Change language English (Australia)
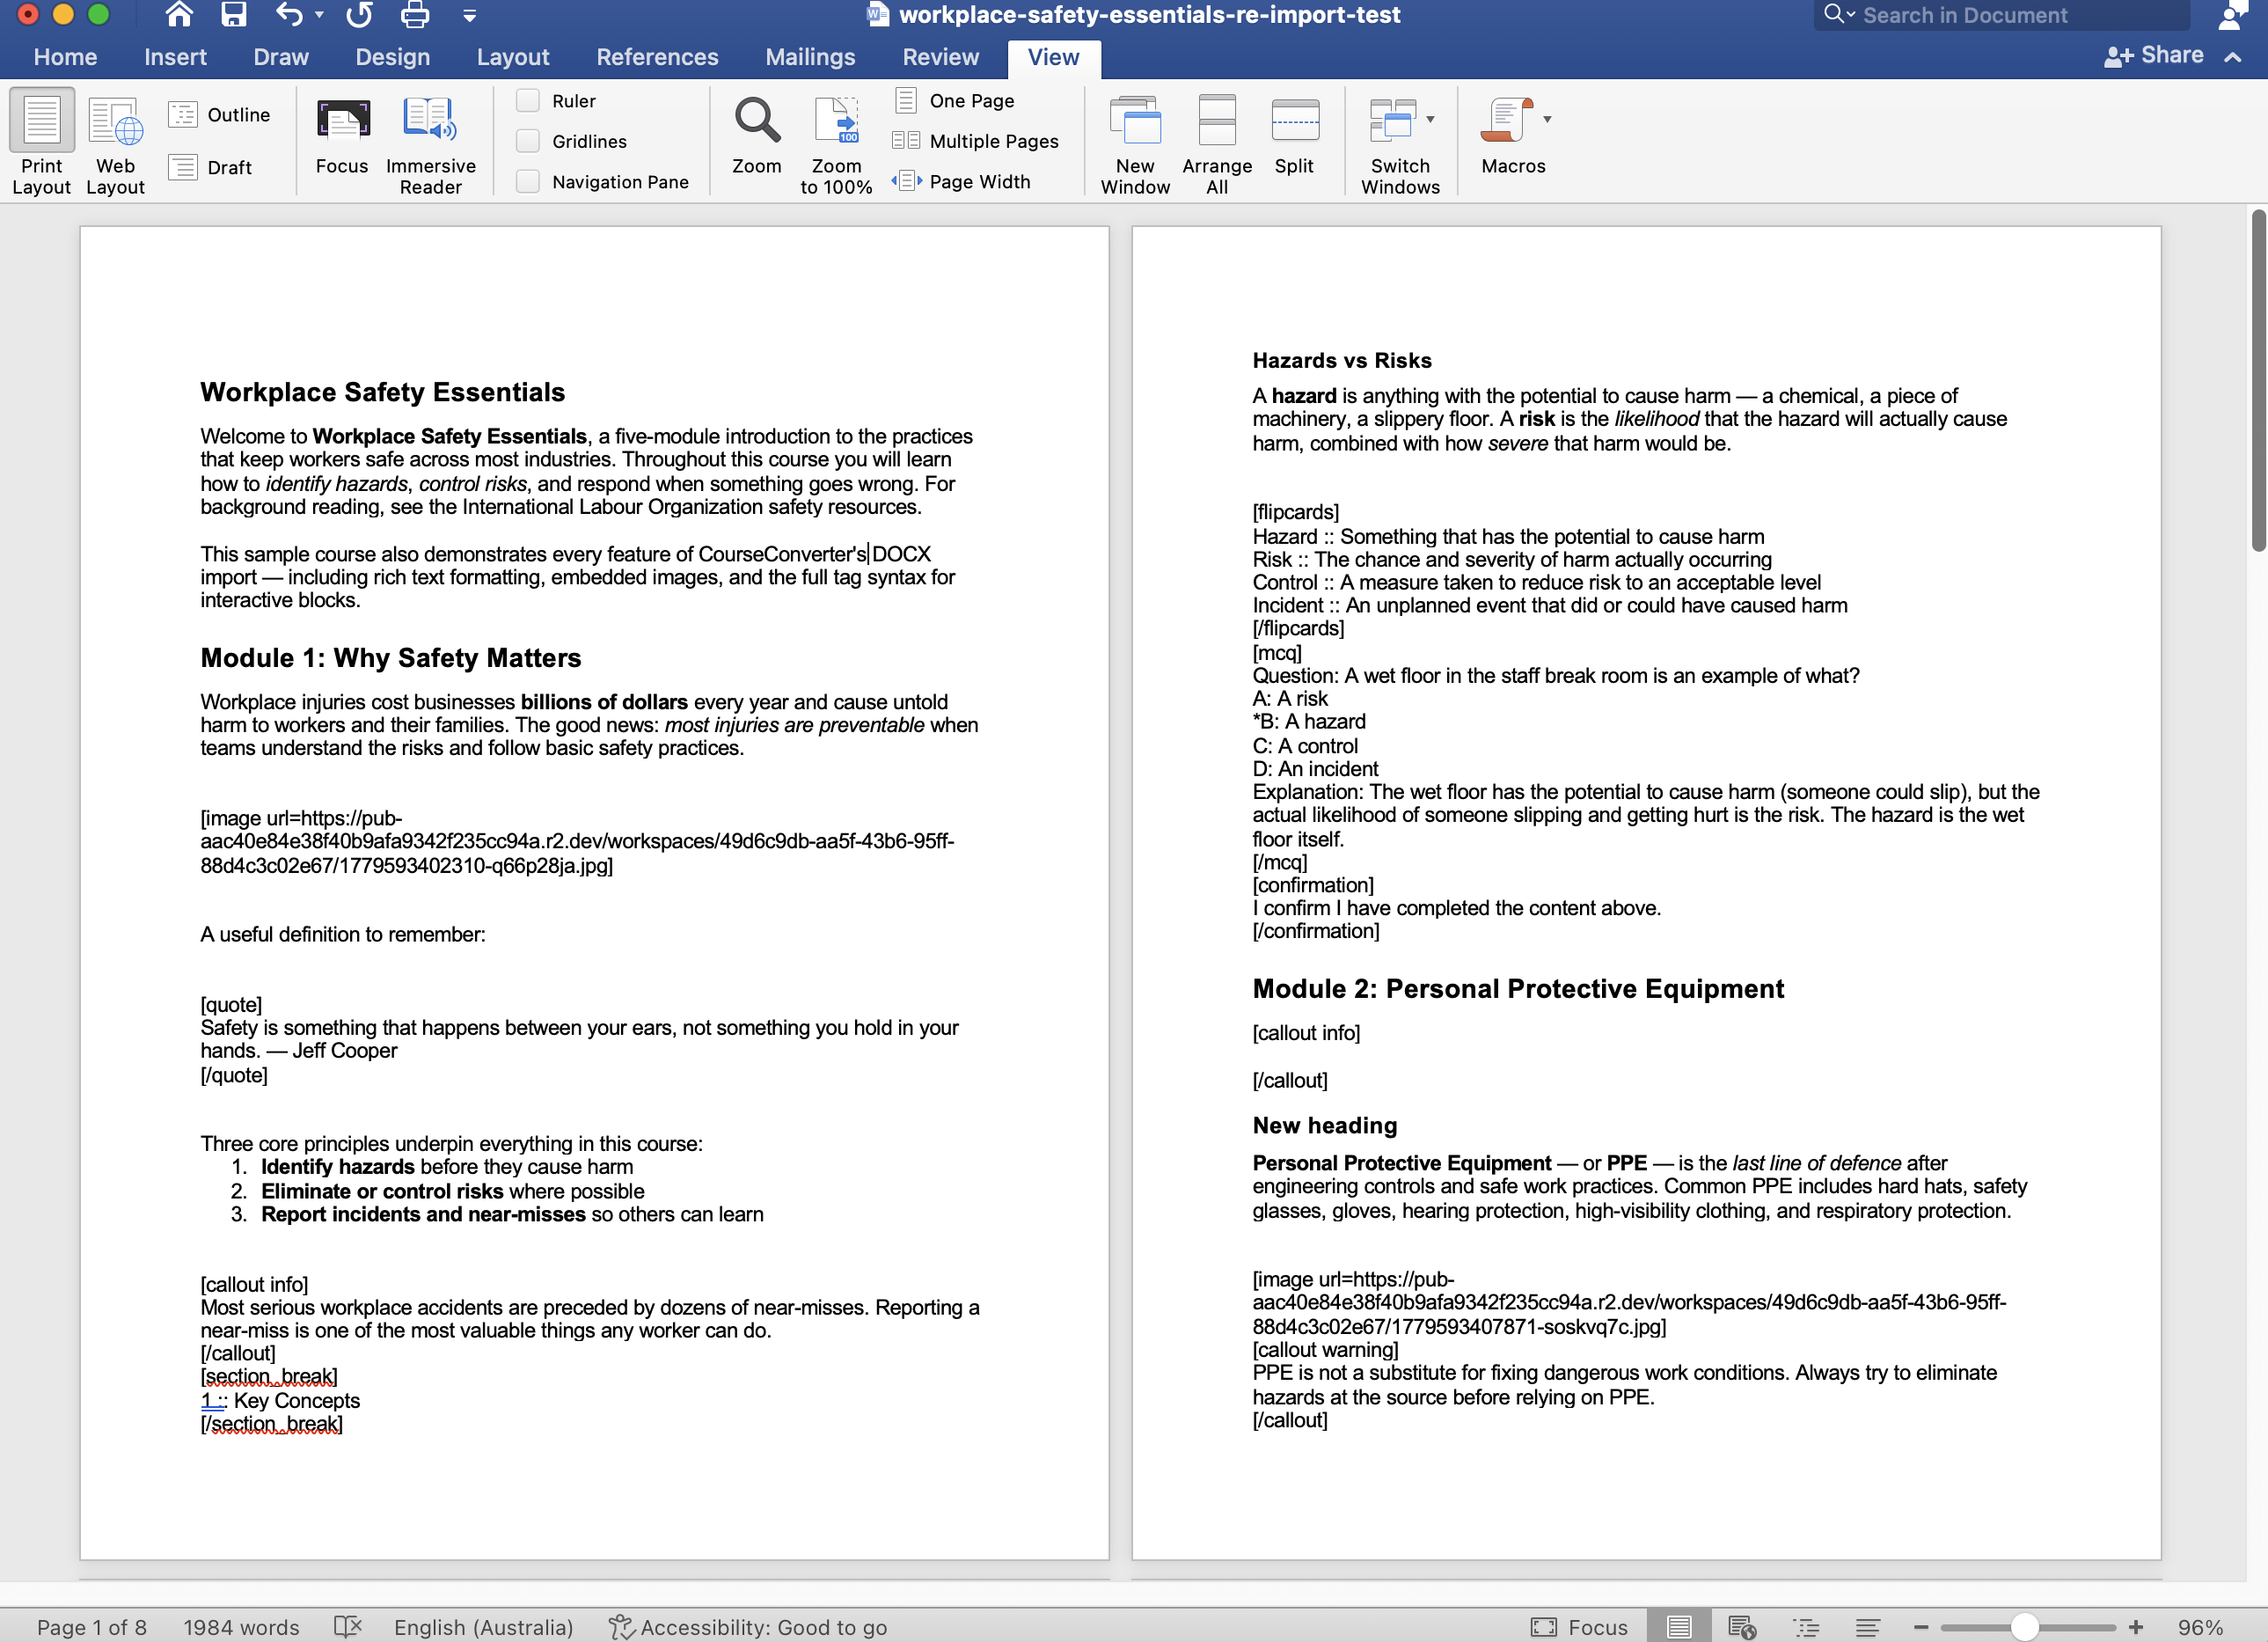 483,1627
